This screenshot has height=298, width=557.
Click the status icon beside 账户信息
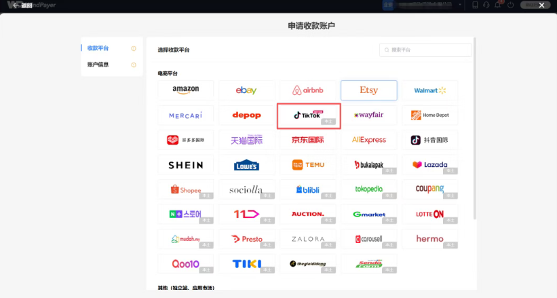pos(134,64)
